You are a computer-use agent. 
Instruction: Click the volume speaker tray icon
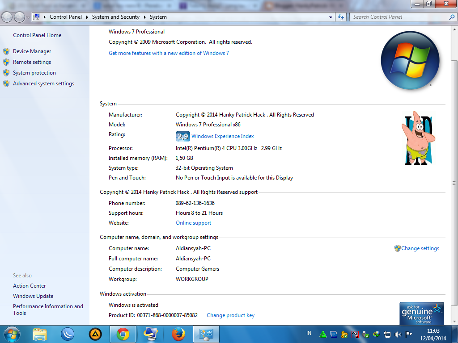click(398, 334)
